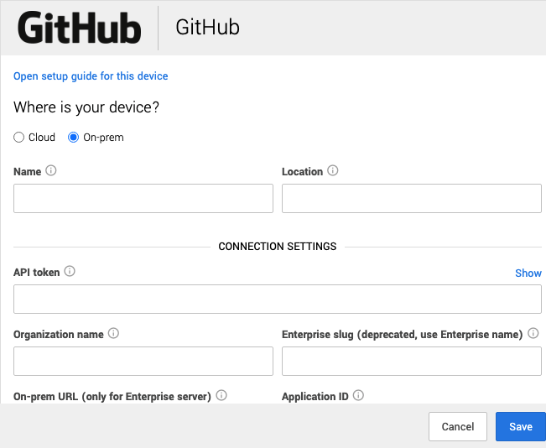Viewport: 546px width, 448px height.
Task: Click the "Where is your device?" heading
Action: pyautogui.click(x=86, y=107)
